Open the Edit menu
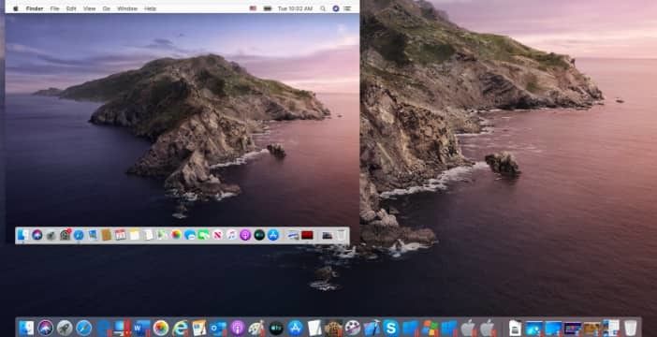This screenshot has width=657, height=337. click(71, 8)
